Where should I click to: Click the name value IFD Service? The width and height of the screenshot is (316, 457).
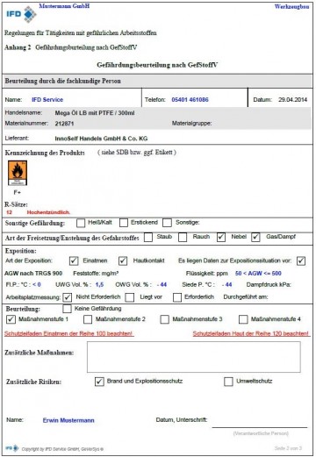pos(47,100)
